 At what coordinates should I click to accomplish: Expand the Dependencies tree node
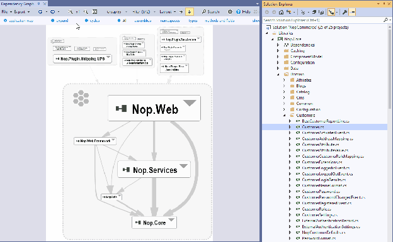click(278, 45)
